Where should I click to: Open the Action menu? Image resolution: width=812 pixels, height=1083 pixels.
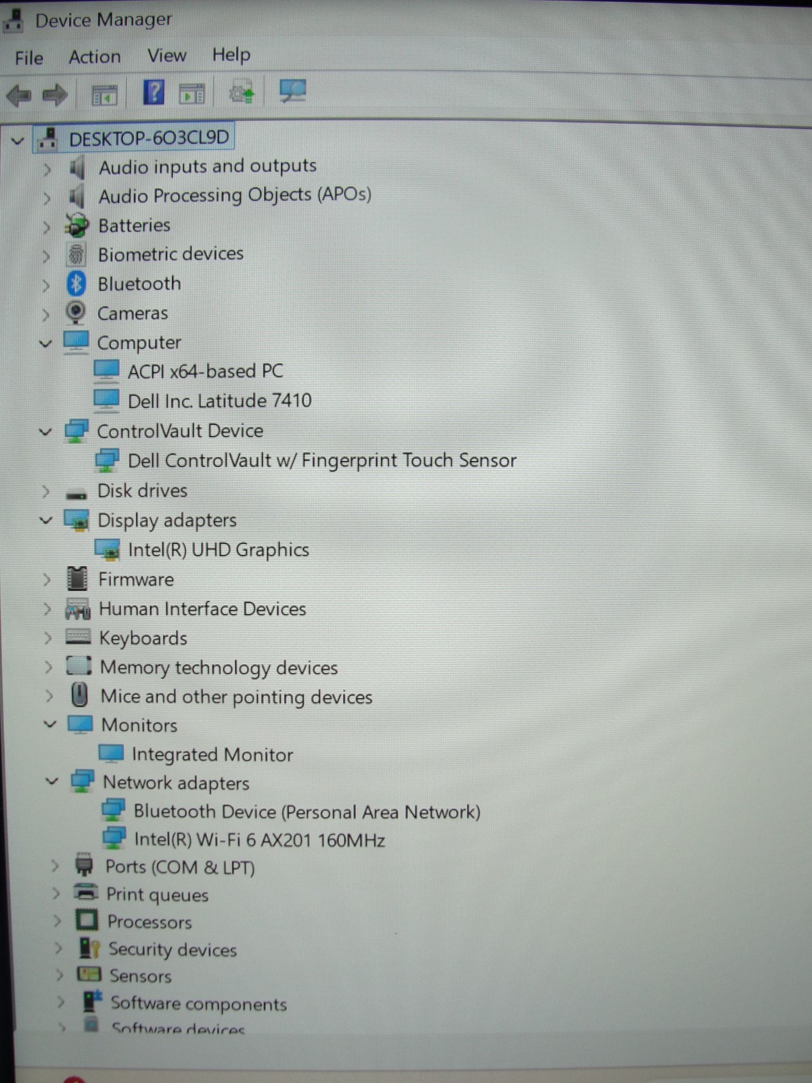click(x=95, y=57)
